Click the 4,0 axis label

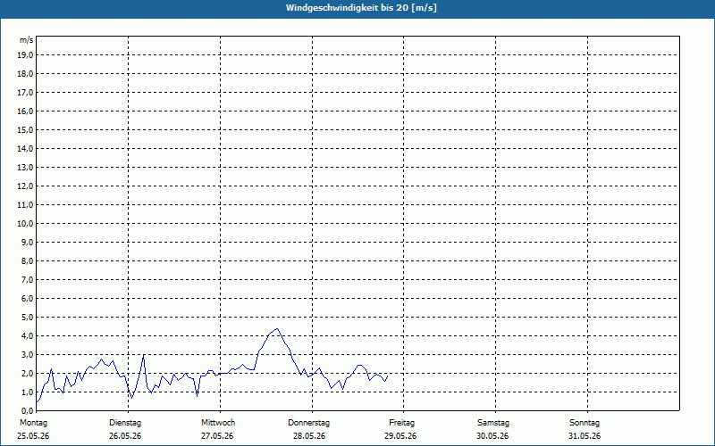pyautogui.click(x=27, y=336)
